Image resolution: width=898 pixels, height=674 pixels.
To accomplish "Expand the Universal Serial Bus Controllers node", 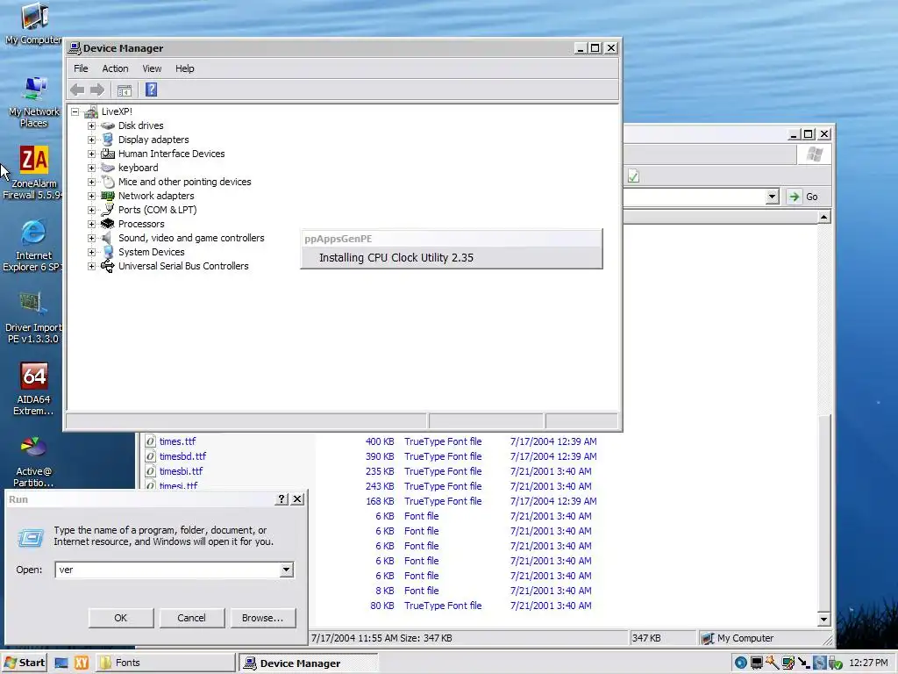I will click(91, 266).
